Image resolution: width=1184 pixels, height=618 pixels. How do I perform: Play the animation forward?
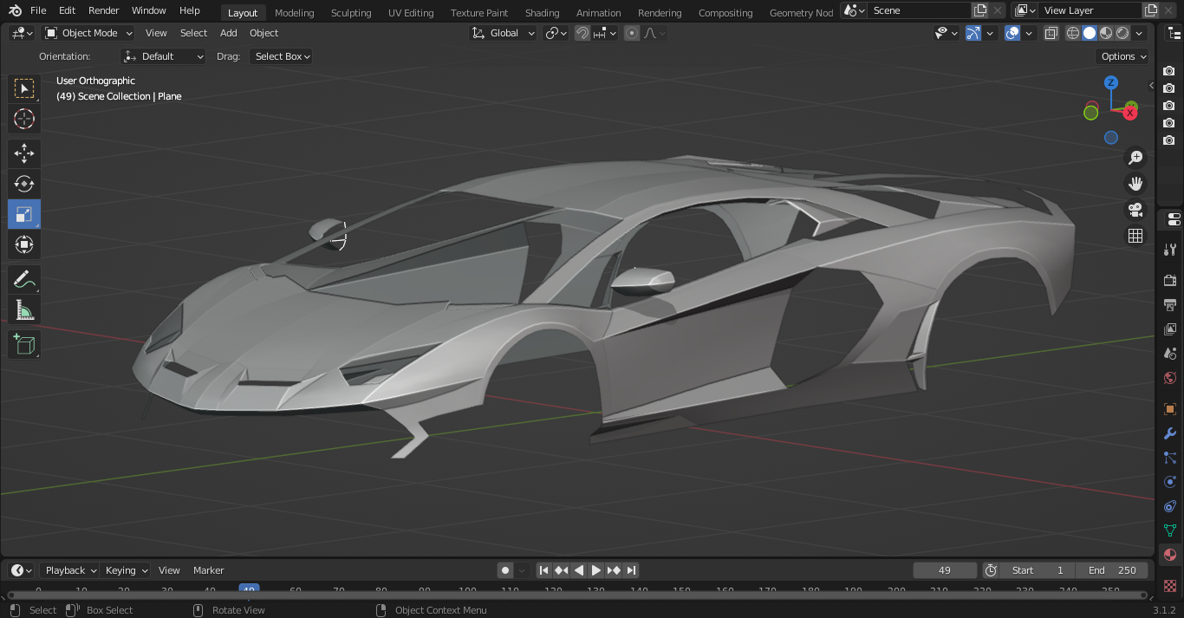[596, 570]
